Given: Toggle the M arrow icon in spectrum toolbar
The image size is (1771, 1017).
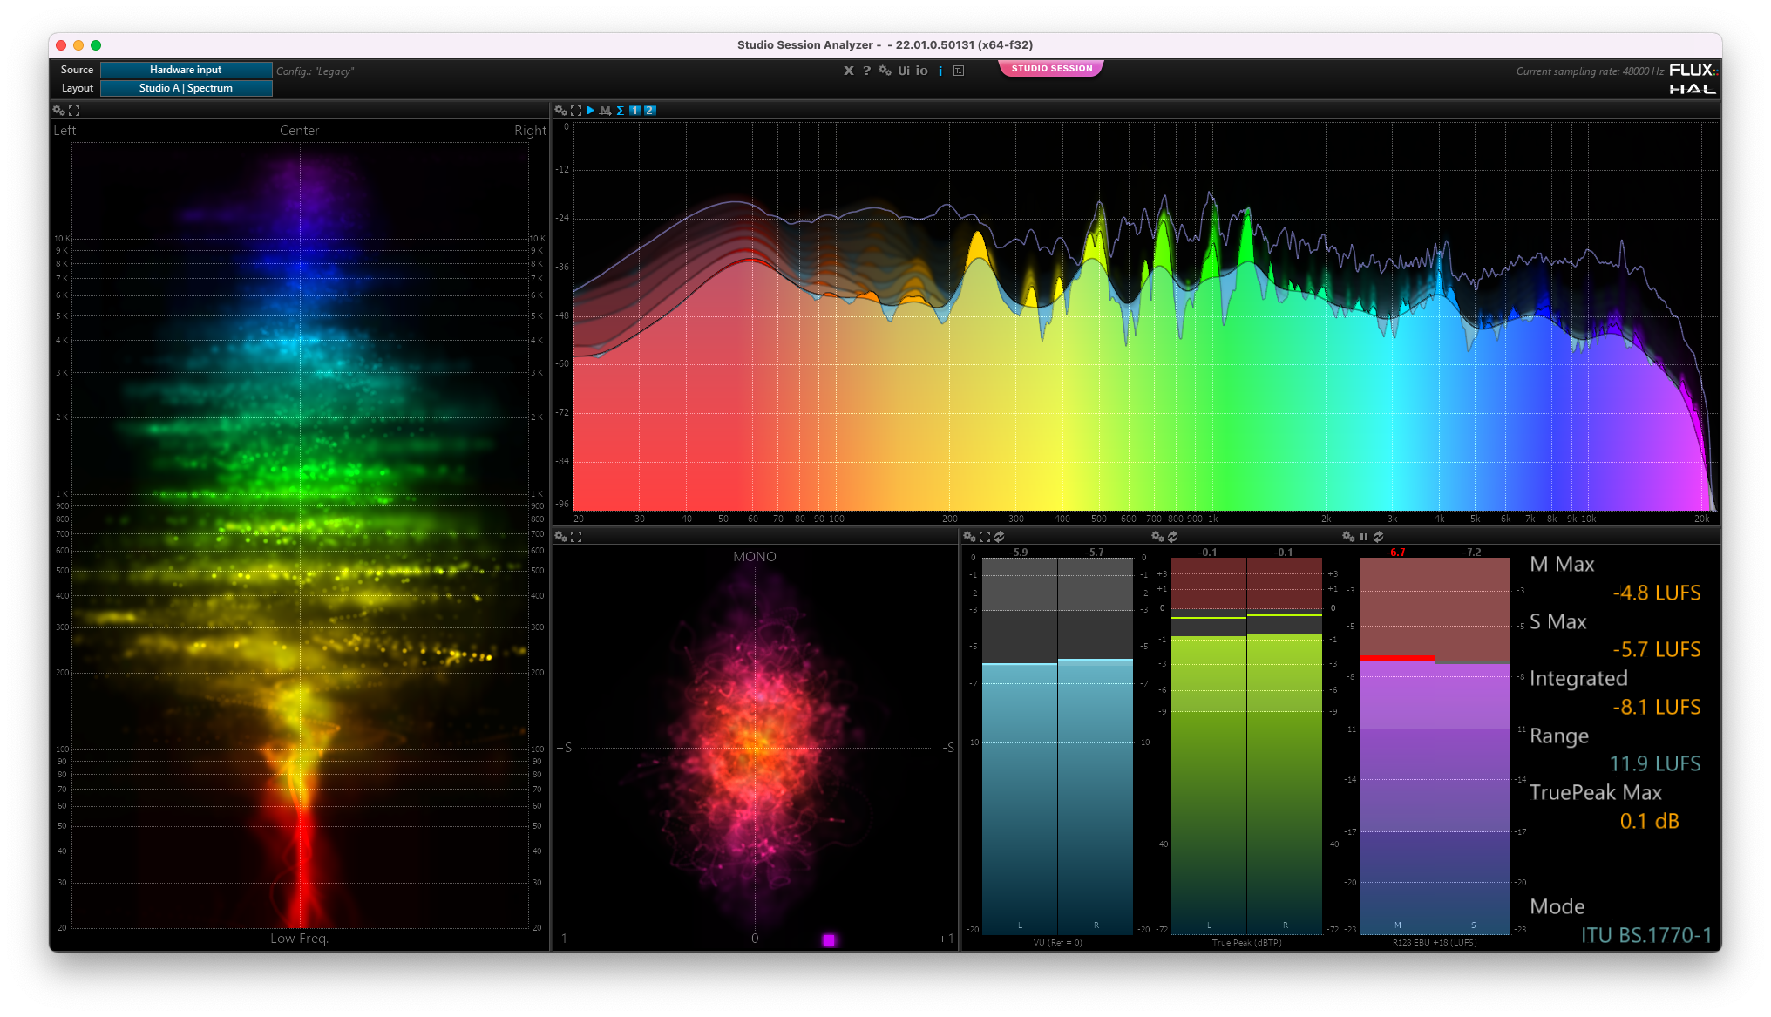Looking at the screenshot, I should 605,111.
